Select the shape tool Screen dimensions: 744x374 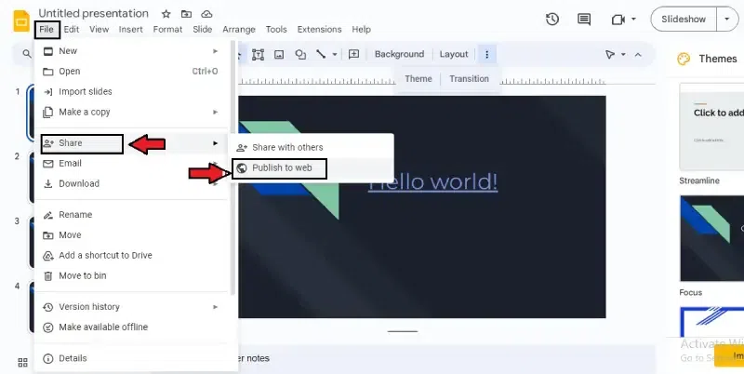pos(300,54)
